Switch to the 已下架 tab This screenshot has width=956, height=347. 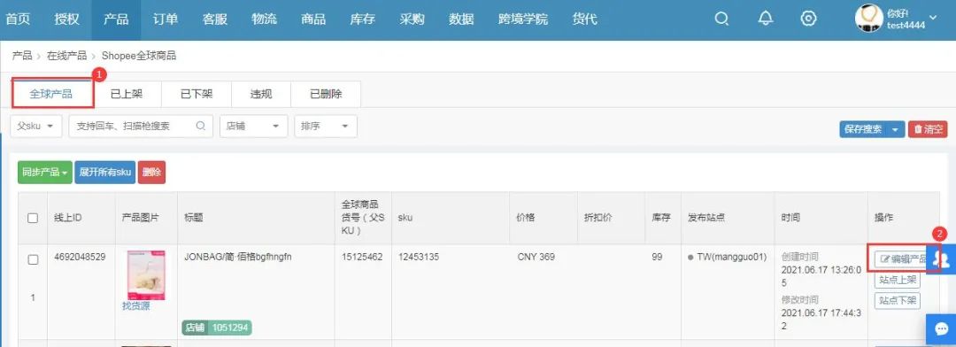[197, 94]
